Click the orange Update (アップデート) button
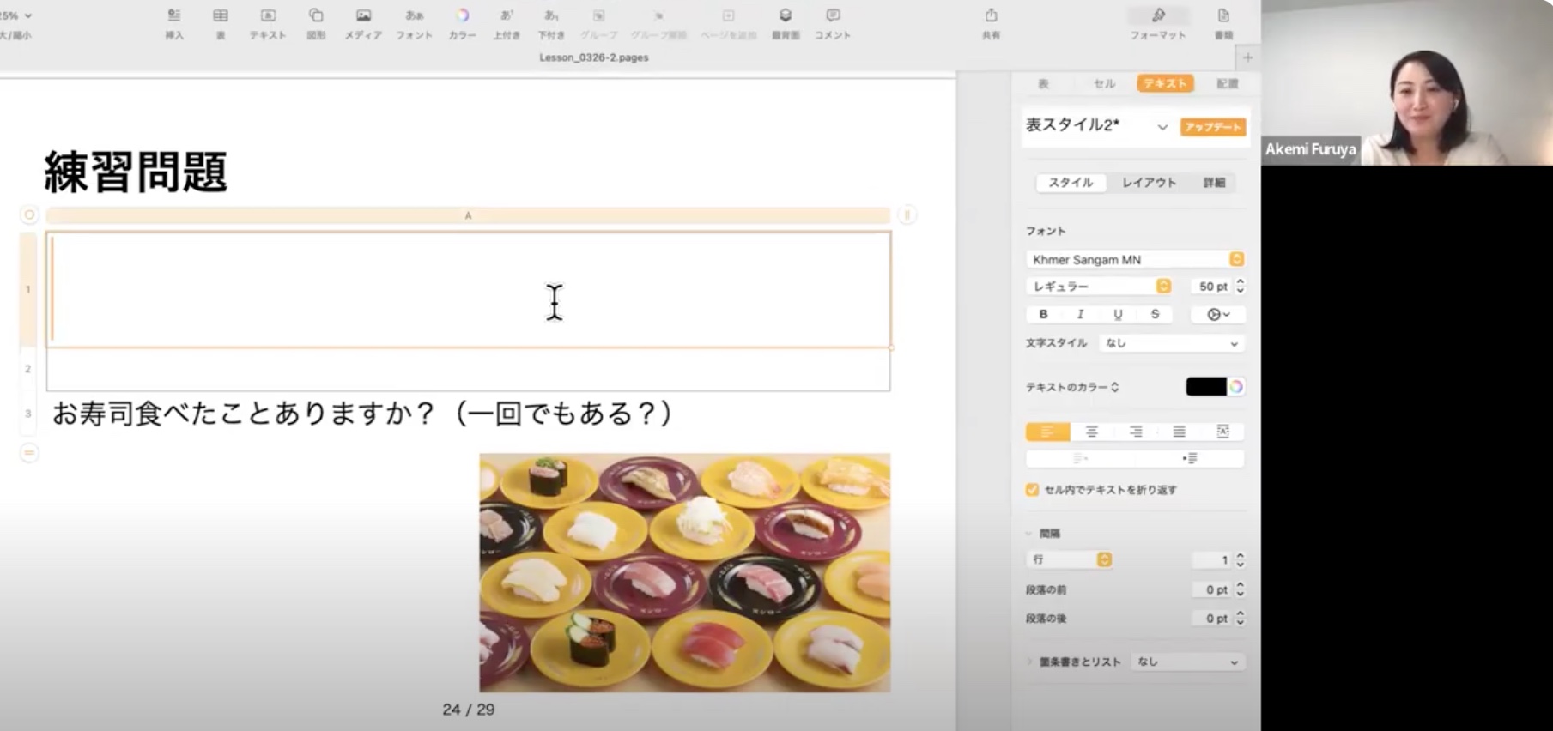The width and height of the screenshot is (1553, 731). (x=1212, y=127)
